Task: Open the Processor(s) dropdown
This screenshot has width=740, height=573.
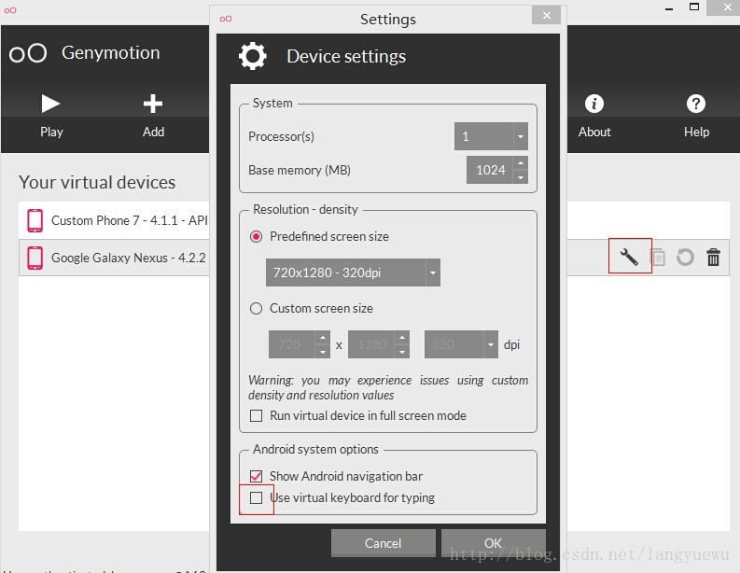Action: 491,136
